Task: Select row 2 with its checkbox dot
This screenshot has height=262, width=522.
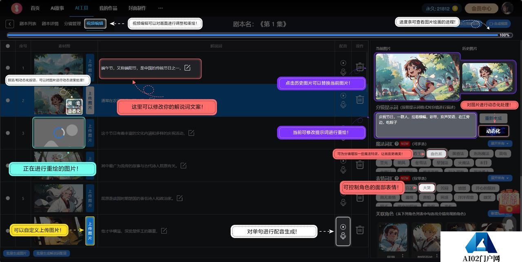Action: 8,100
